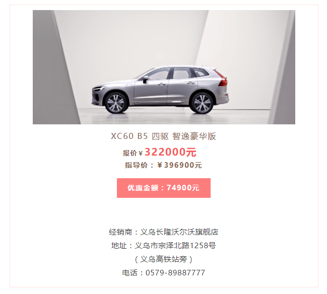
Task: Tap the phone number 0579-89887777
Action: coord(175,273)
